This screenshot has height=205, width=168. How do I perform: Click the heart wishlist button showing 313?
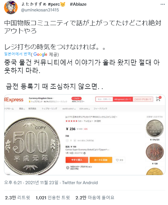coord(119,160)
